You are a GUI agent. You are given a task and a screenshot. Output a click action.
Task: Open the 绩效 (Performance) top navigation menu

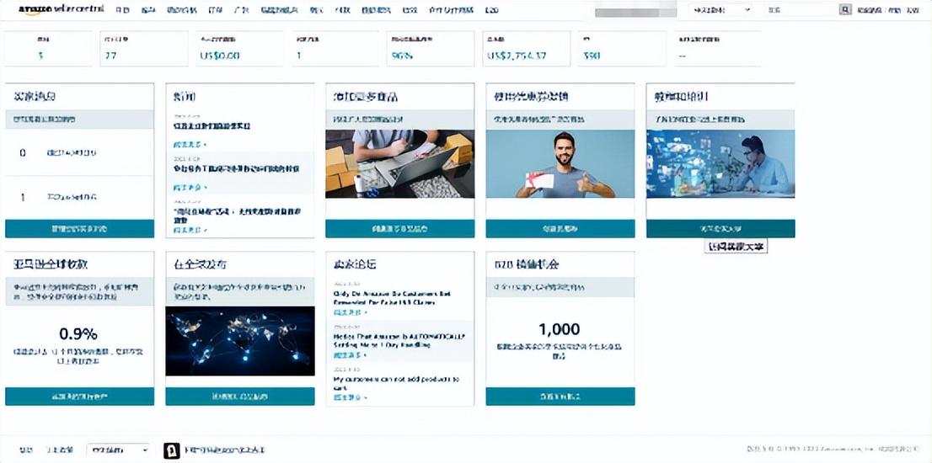[410, 10]
